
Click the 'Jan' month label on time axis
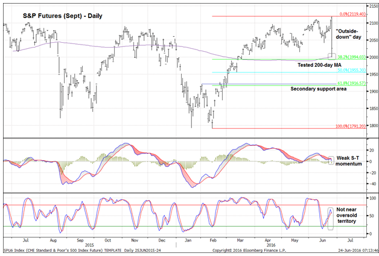[x=188, y=240]
